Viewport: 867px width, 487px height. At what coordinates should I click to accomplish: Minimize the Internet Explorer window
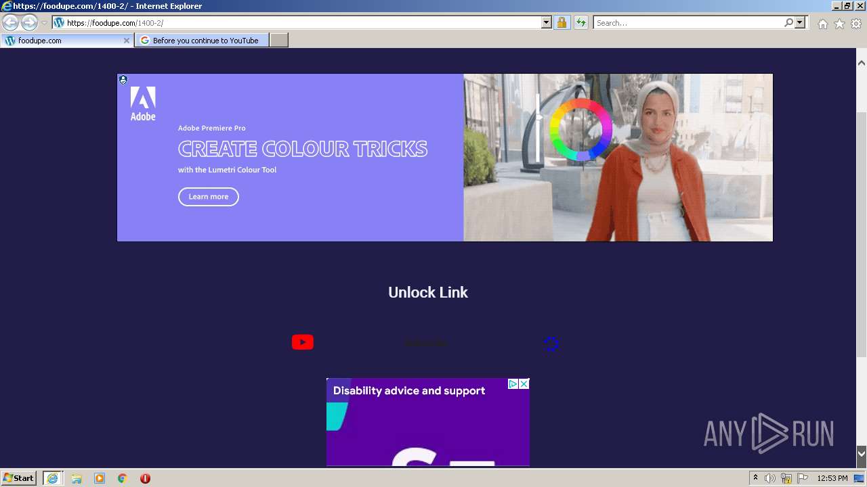pos(837,5)
